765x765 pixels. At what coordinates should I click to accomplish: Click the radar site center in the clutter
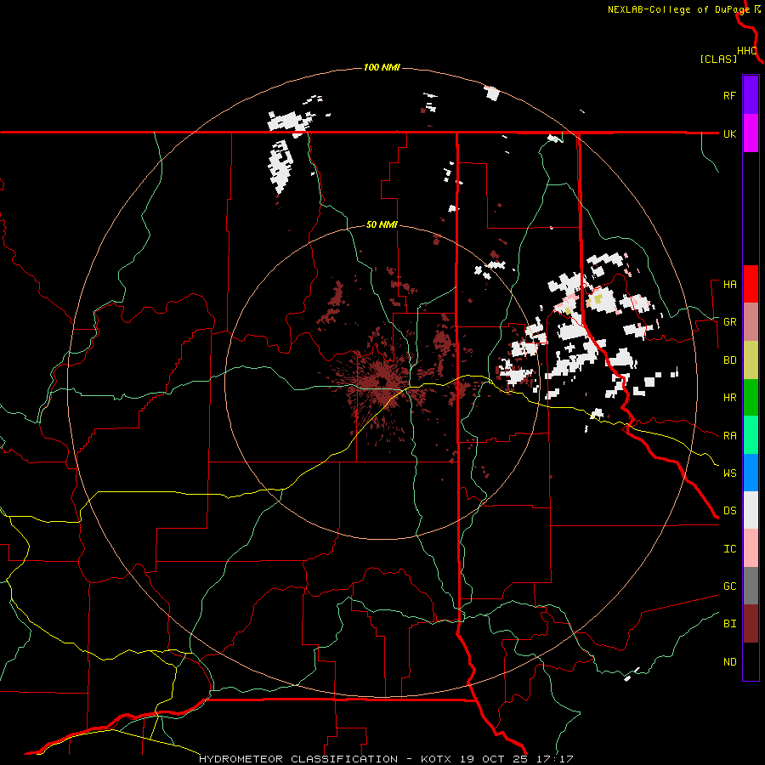tap(382, 382)
